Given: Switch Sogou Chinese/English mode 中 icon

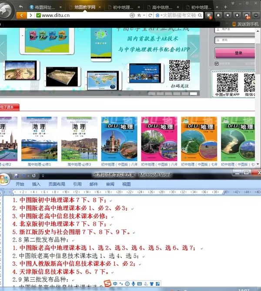Looking at the screenshot, I should pyautogui.click(x=115, y=284).
